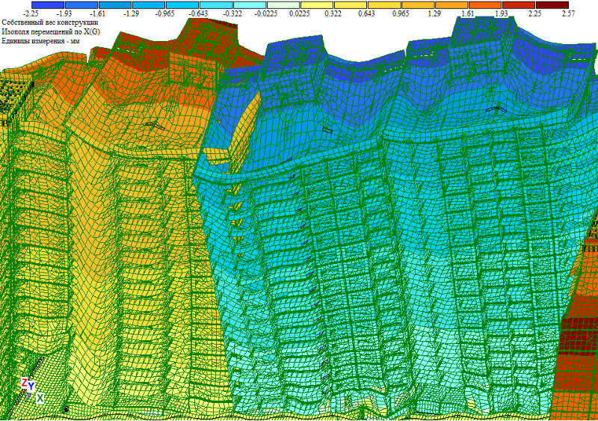
Task: Click the Z axis label on the triad
Action: coord(25,383)
